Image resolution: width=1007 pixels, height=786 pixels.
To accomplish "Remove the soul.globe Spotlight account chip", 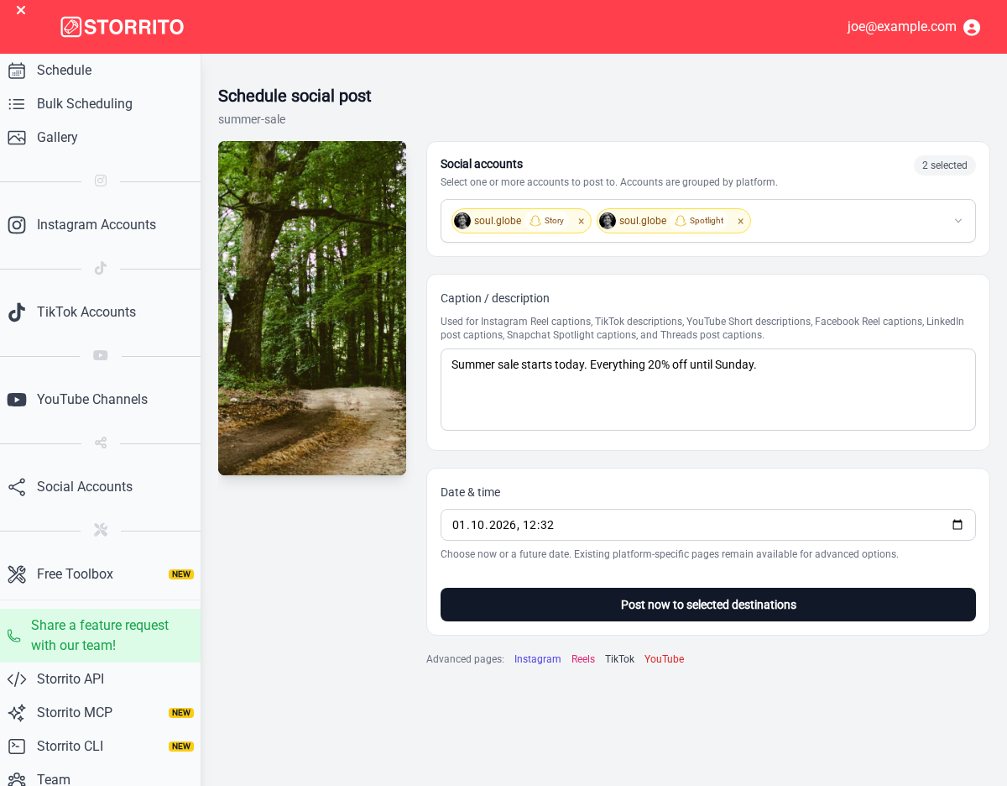I will (x=740, y=222).
